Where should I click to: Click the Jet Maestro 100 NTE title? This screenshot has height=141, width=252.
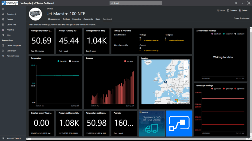66,14
